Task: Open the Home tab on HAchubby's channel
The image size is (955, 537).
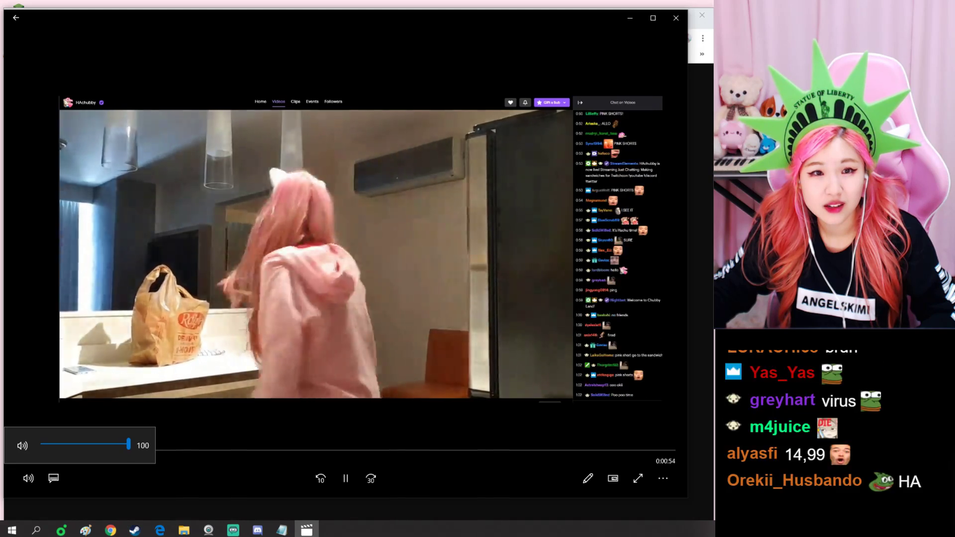Action: tap(260, 101)
